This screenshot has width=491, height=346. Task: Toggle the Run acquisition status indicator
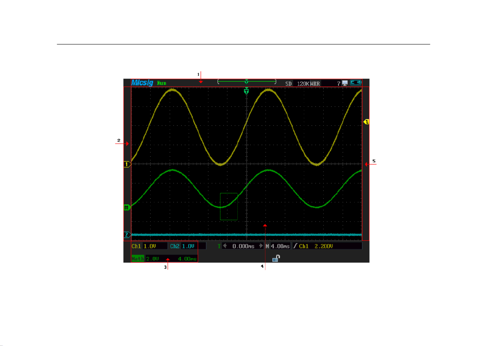pyautogui.click(x=162, y=83)
